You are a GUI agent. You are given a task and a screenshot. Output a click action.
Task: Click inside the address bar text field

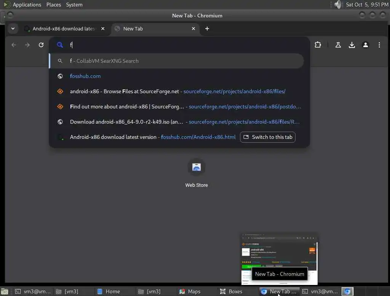[x=184, y=45]
